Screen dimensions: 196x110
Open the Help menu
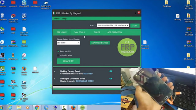point(64,19)
